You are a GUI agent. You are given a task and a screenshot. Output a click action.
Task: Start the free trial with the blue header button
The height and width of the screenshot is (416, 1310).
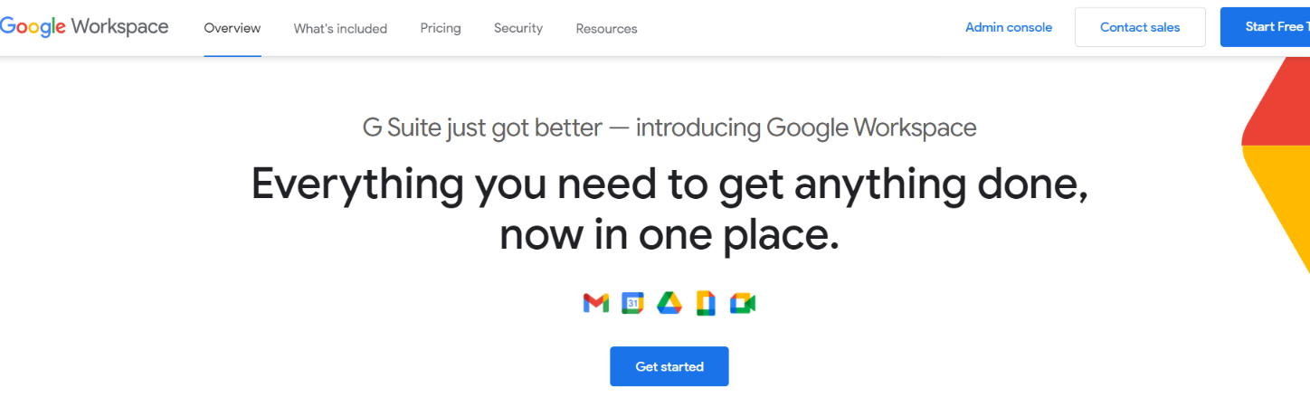pos(1265,27)
